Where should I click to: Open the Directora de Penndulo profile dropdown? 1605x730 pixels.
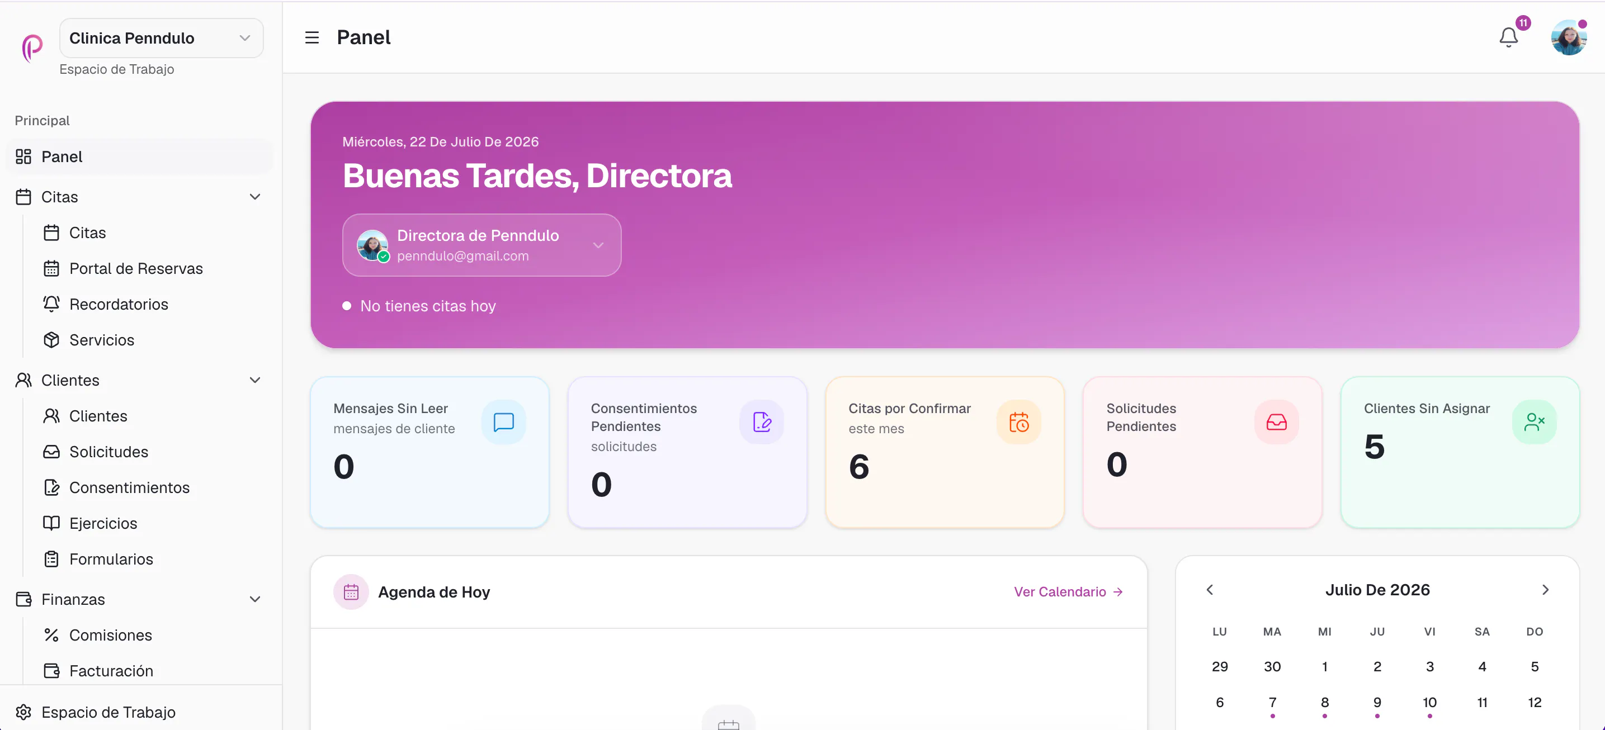pos(481,245)
